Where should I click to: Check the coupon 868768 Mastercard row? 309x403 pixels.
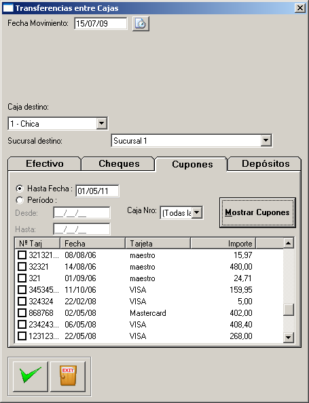pos(22,312)
